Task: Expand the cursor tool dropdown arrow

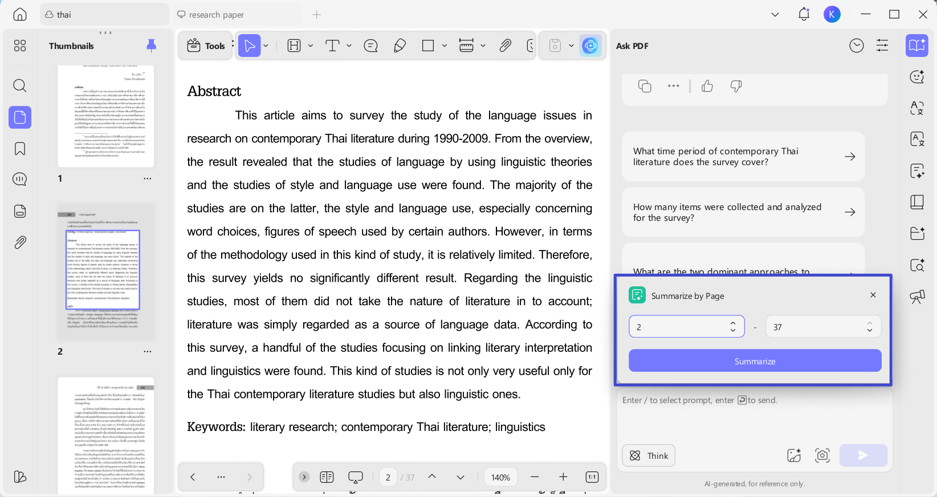Action: click(x=266, y=46)
